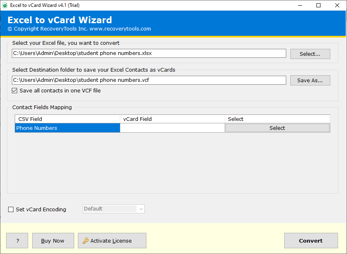Click Select button in Phone Numbers row
Screen dimensions: 347x254
[277, 128]
